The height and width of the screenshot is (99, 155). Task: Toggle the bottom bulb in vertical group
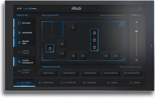(94, 47)
